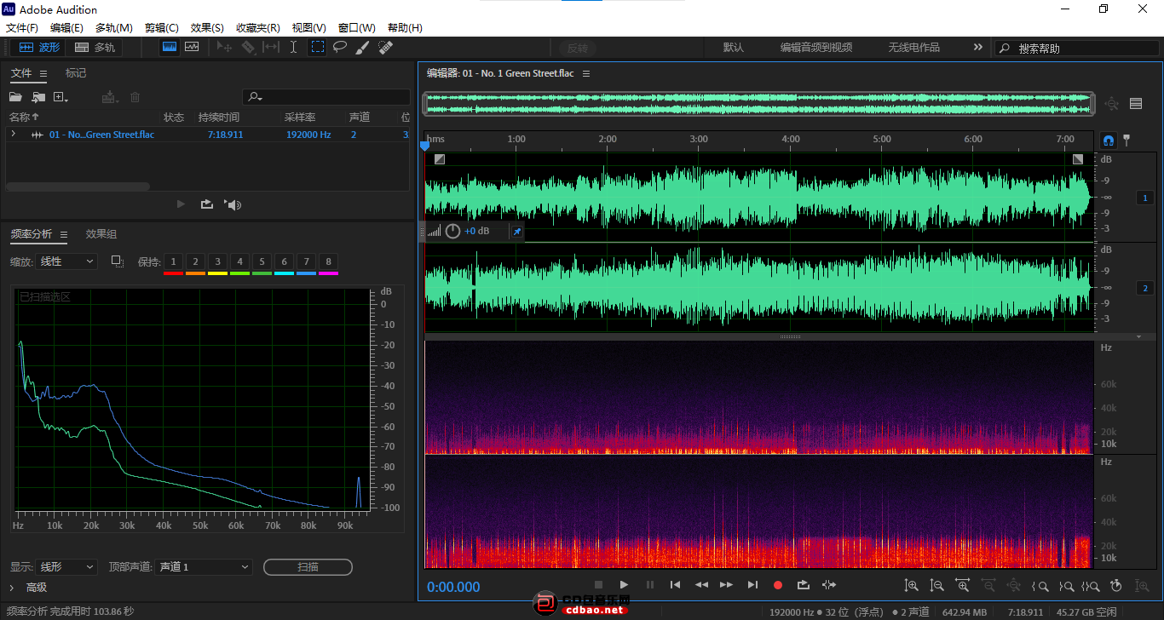
Task: Select the Time Selection tool
Action: click(294, 48)
